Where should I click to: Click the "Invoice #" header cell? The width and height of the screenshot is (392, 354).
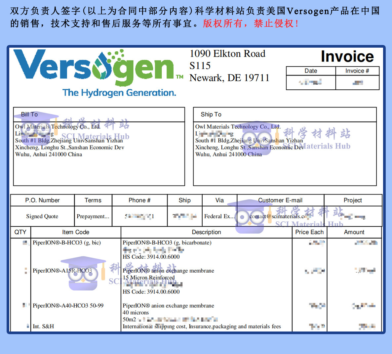click(x=357, y=71)
